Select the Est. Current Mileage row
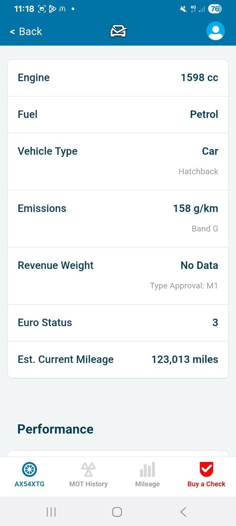This screenshot has height=526, width=236. [118, 360]
